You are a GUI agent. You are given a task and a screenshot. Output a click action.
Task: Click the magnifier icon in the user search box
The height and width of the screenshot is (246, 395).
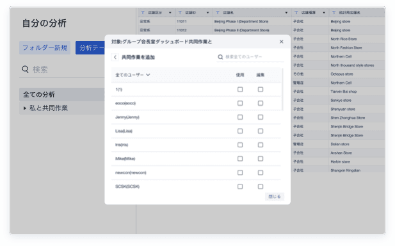tap(220, 57)
